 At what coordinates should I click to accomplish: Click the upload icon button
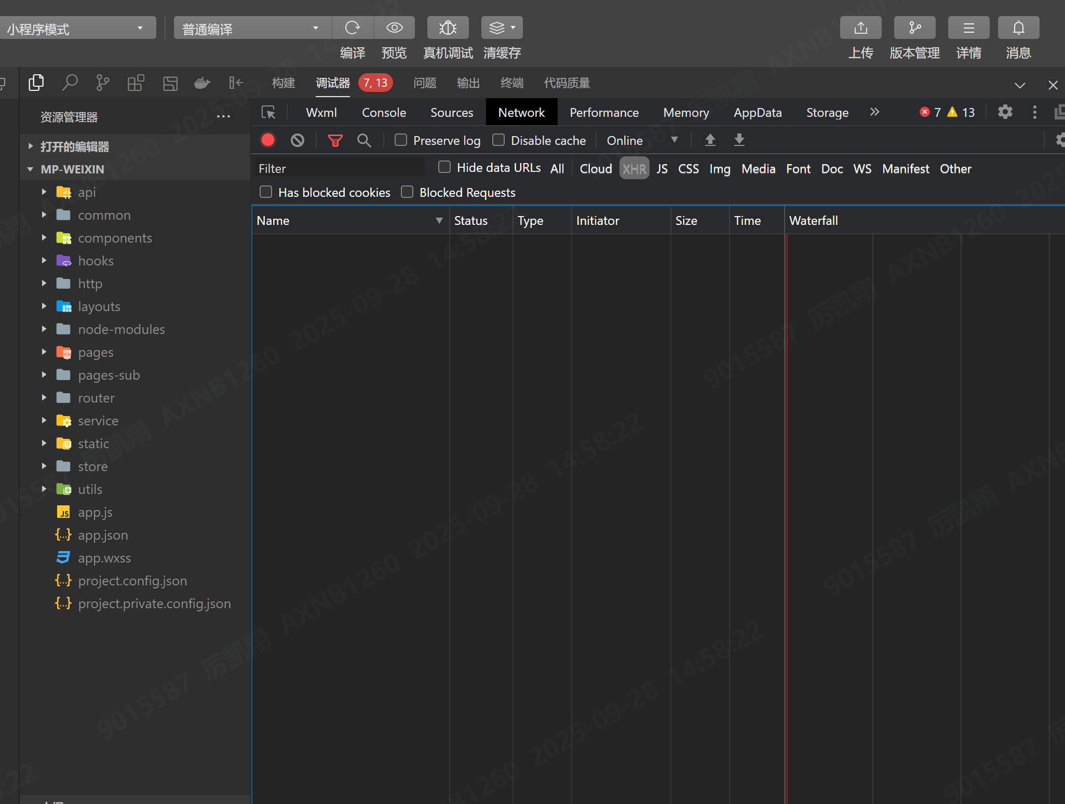click(860, 28)
